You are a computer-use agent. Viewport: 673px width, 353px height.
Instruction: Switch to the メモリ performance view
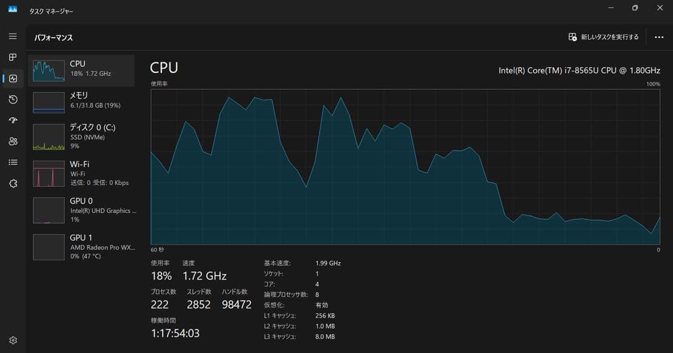pos(82,102)
